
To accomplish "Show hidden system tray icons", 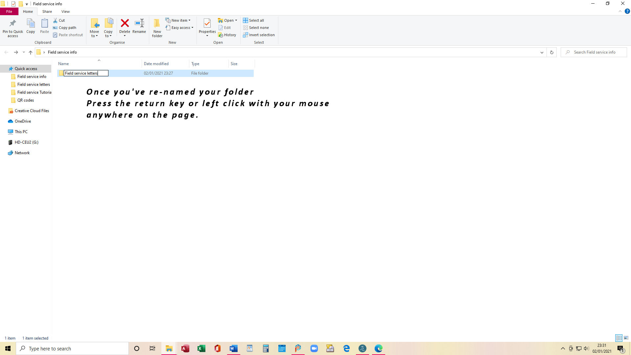I will point(563,348).
